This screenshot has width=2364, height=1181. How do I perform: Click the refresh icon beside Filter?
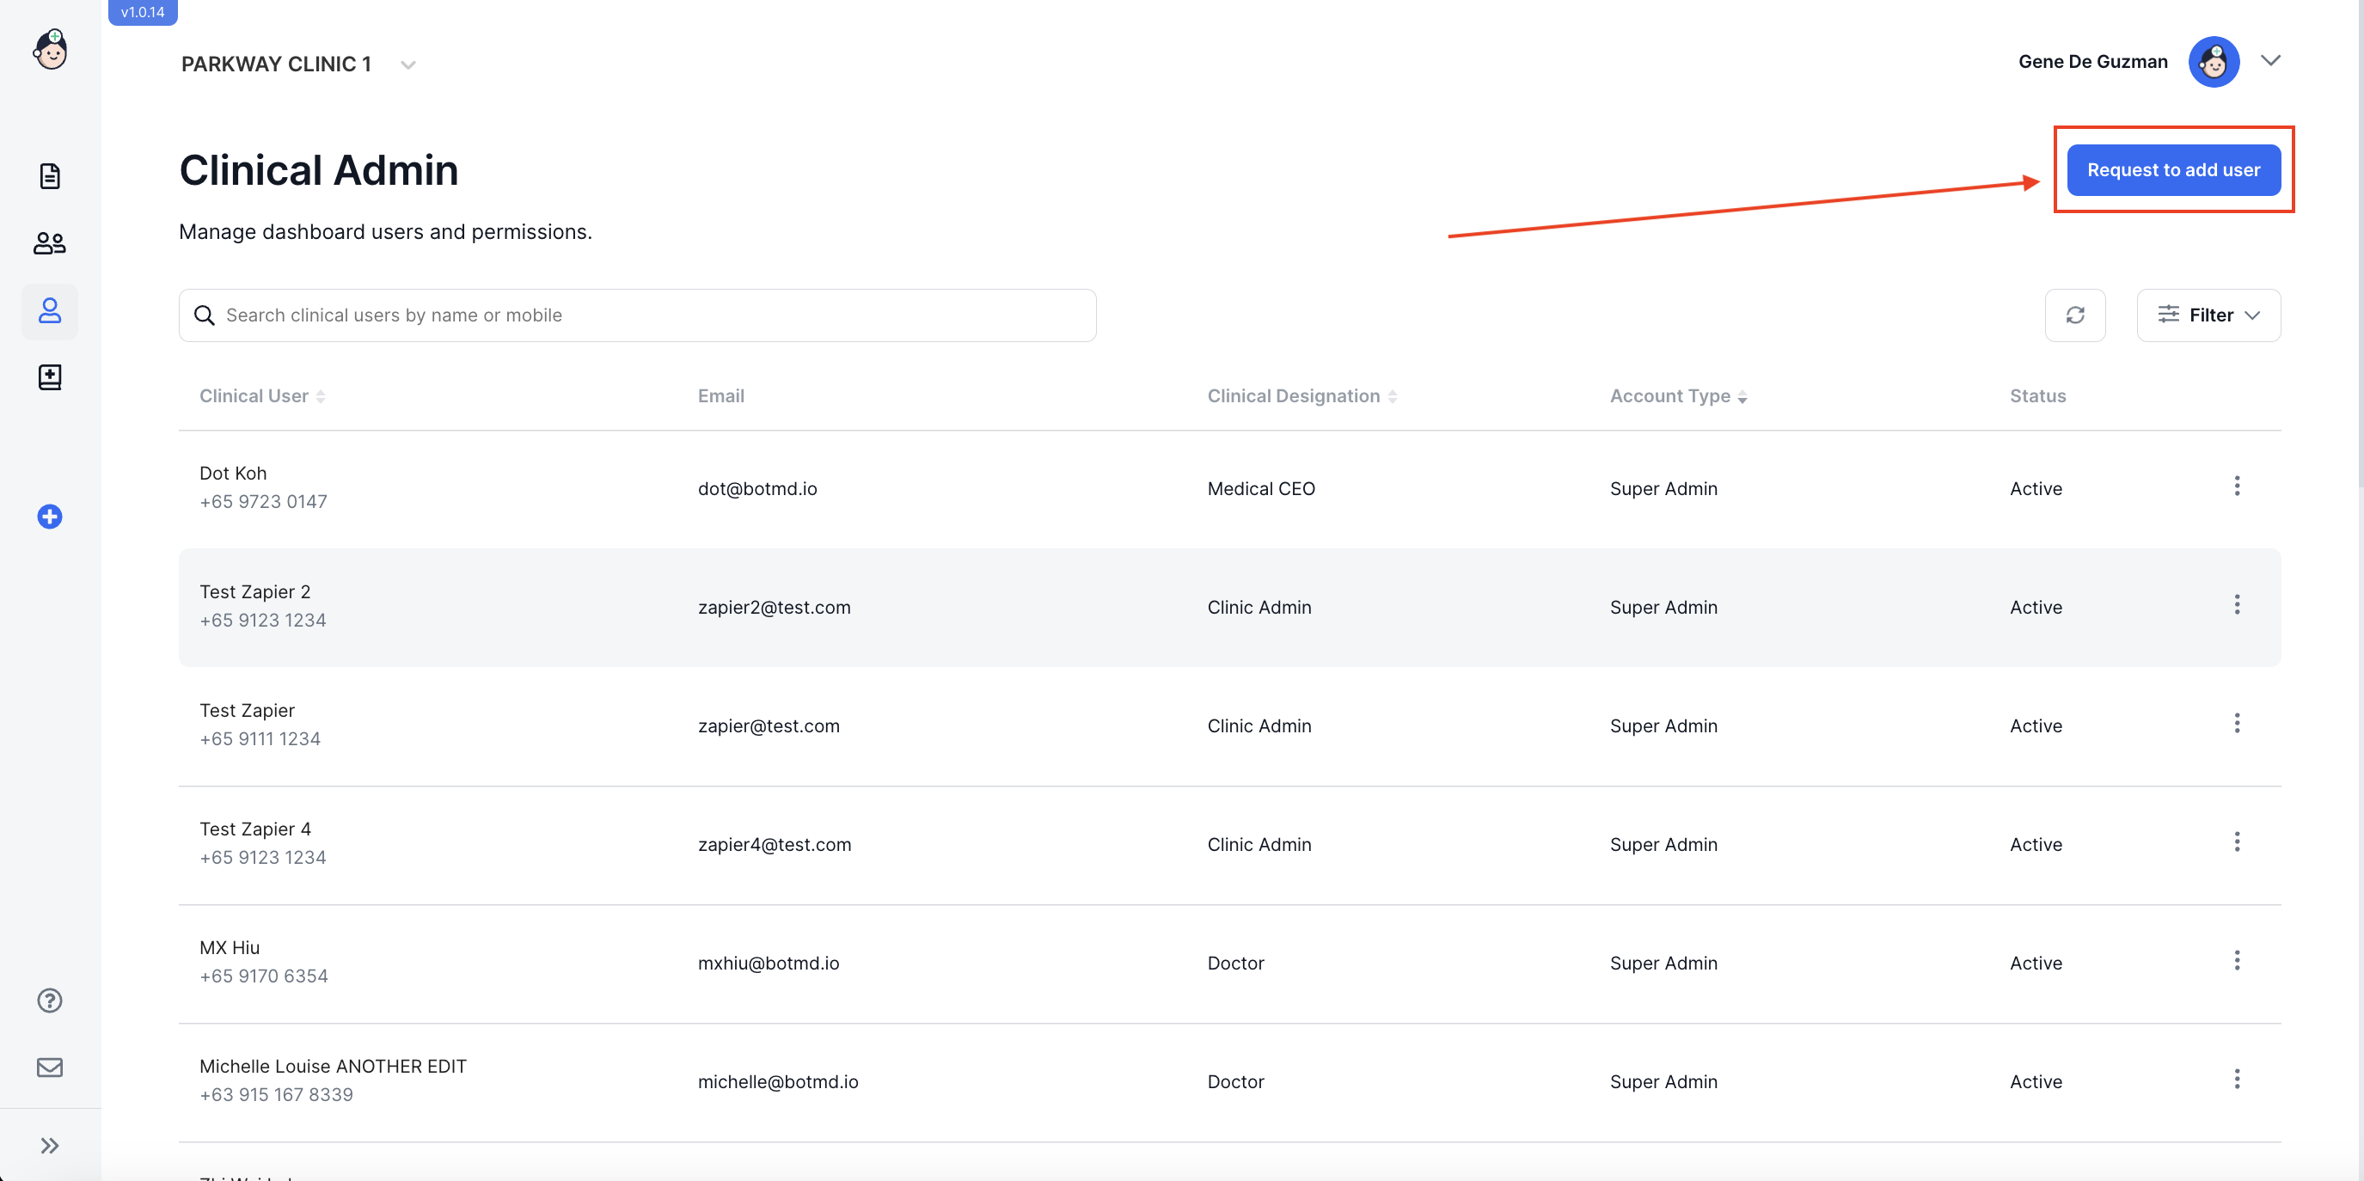[x=2074, y=315]
